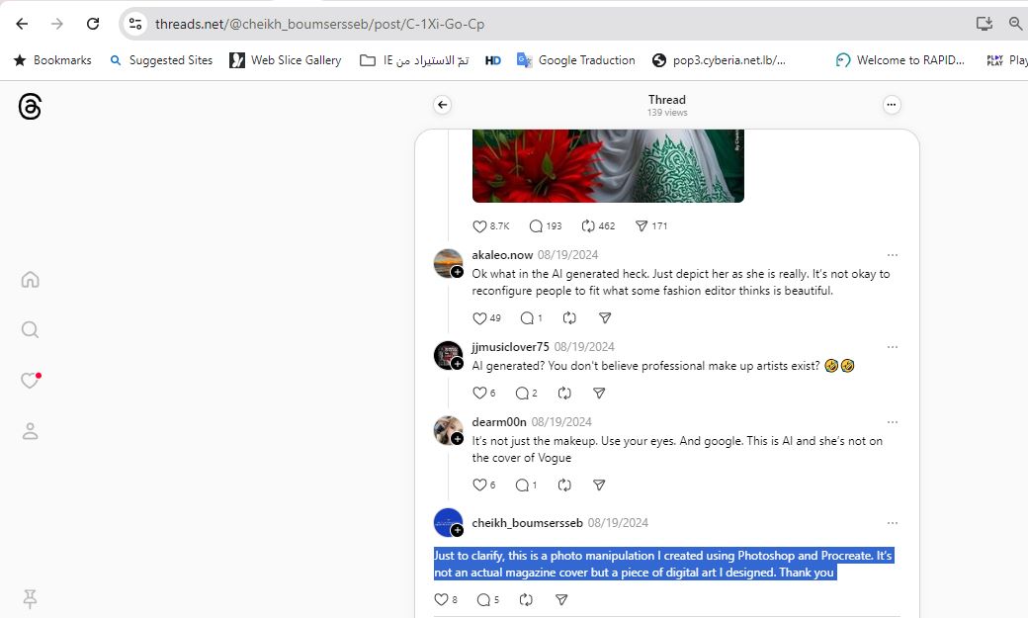Like akaleo.now's comment with 49 likes

tap(480, 318)
